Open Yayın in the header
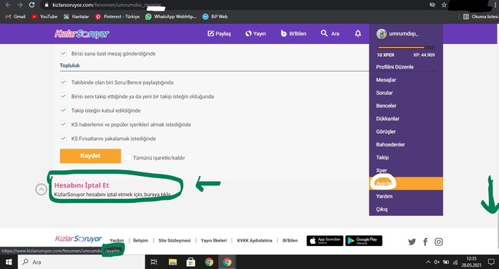Viewport: 499px width, 269px height. click(x=255, y=34)
